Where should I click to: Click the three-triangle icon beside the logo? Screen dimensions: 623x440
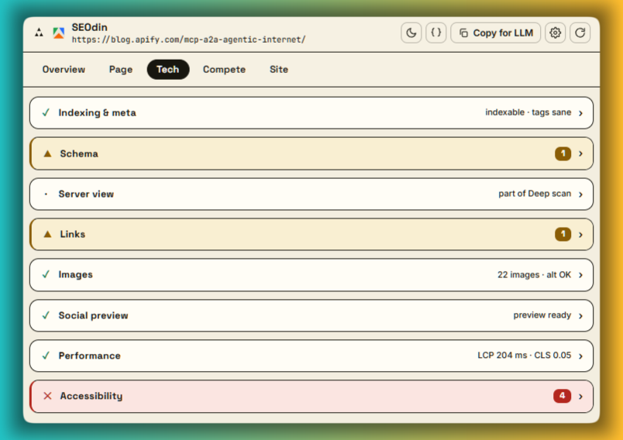coord(39,33)
